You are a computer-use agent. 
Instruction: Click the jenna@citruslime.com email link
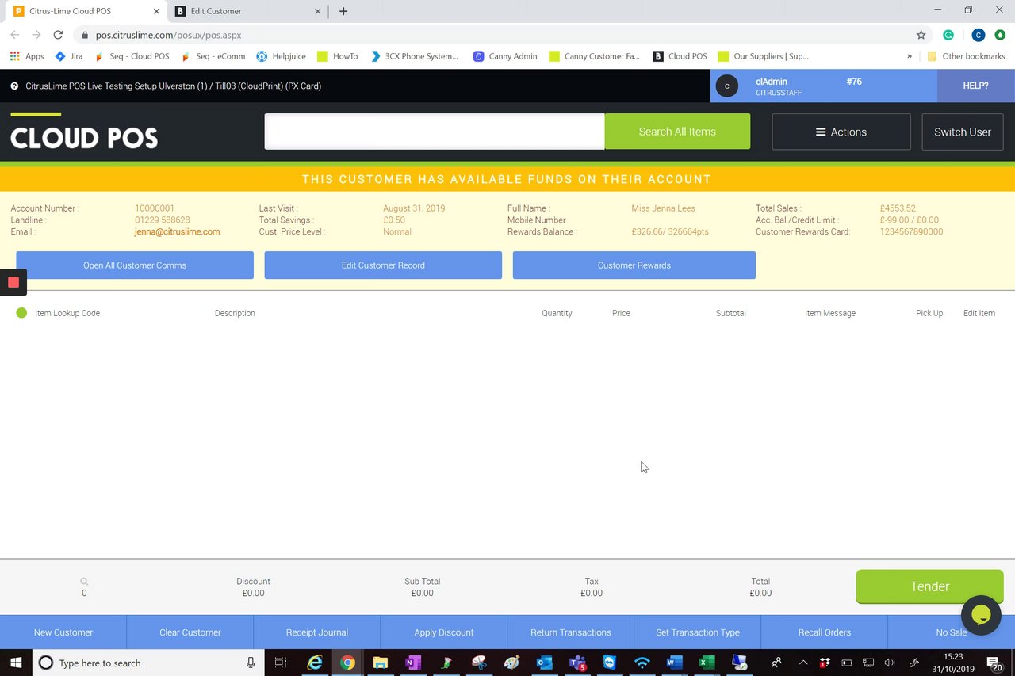(x=178, y=232)
